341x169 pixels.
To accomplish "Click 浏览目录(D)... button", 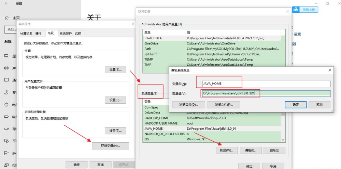I will point(189,105).
